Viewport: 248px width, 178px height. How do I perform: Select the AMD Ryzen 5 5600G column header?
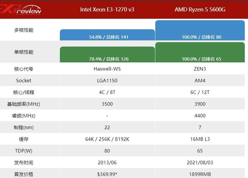pos(200,10)
